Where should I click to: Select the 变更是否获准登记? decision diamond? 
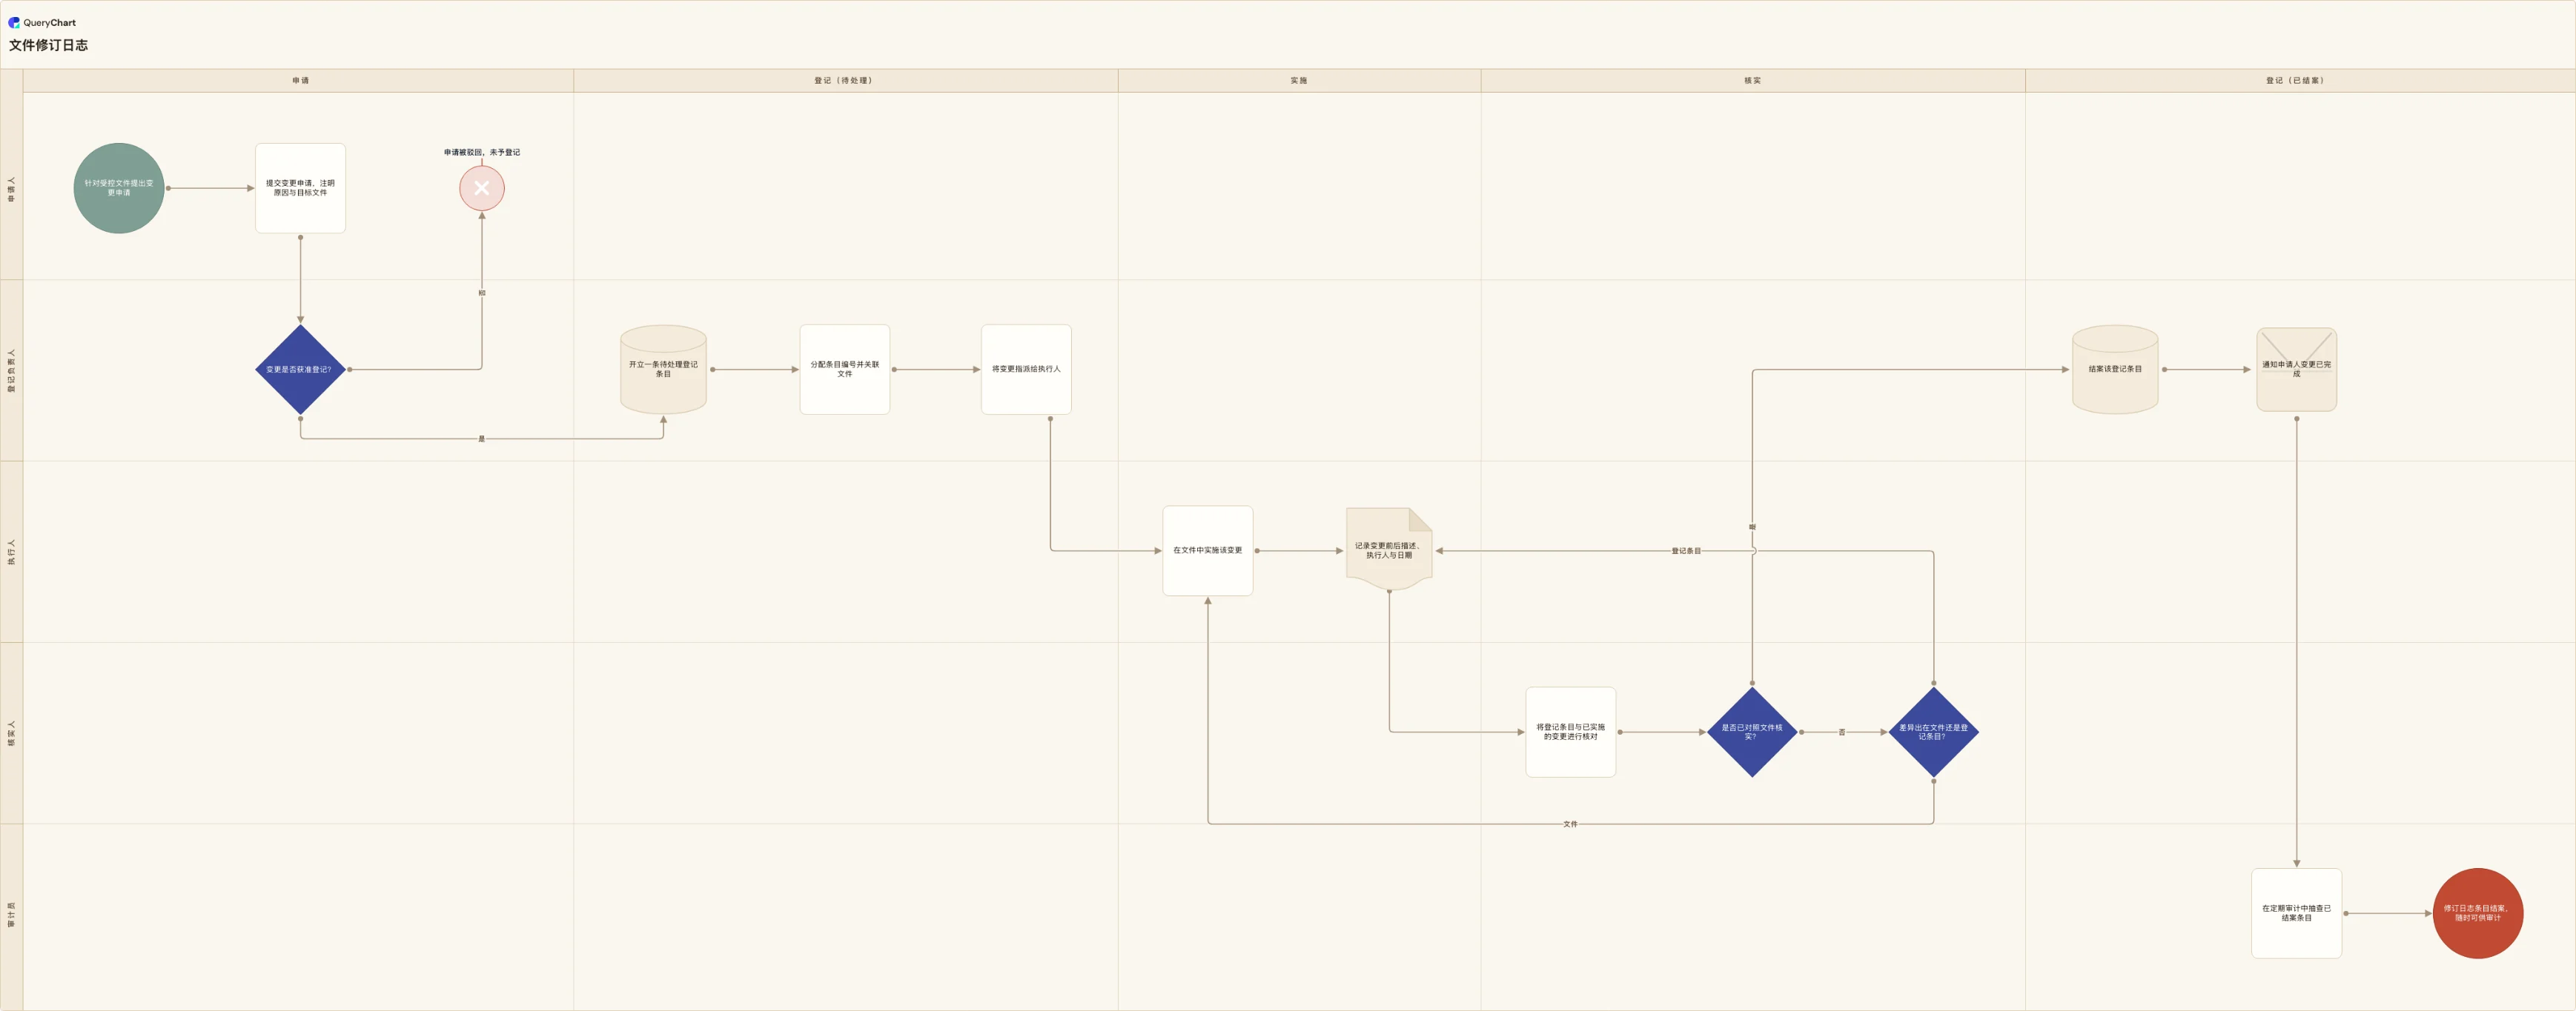click(300, 370)
